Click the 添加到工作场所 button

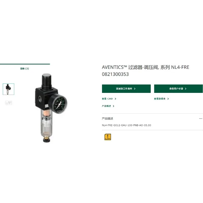126,89
